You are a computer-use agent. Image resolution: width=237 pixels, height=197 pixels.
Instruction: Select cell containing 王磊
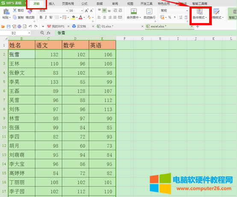click(x=22, y=91)
